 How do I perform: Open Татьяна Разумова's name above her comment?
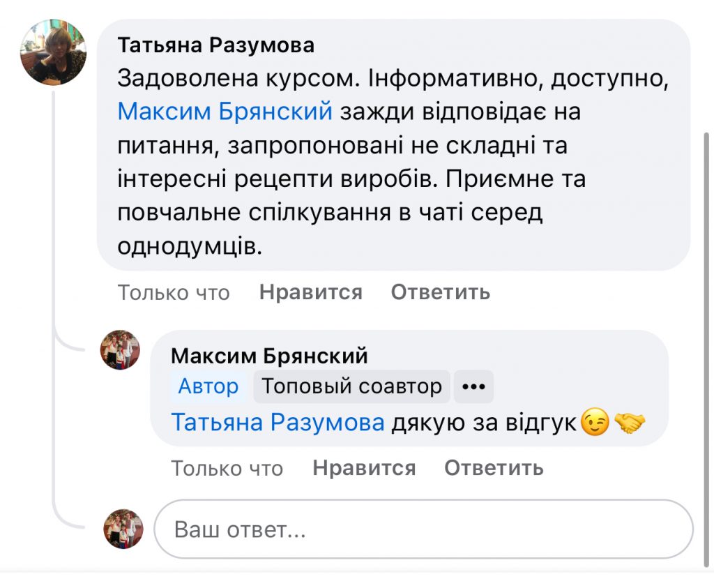pyautogui.click(x=215, y=45)
